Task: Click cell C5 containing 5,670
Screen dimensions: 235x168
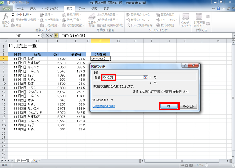Action: (57, 63)
